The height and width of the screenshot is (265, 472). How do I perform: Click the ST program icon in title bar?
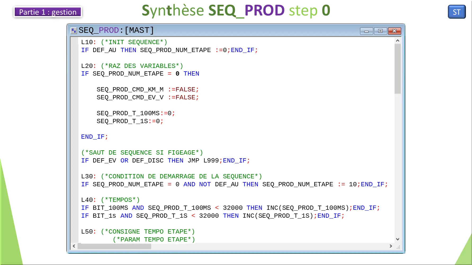tap(74, 30)
